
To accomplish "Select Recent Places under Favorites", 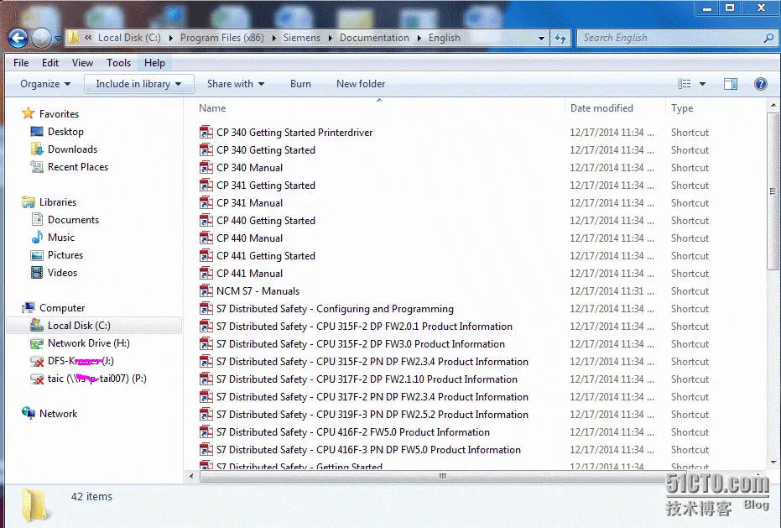I will pyautogui.click(x=78, y=167).
